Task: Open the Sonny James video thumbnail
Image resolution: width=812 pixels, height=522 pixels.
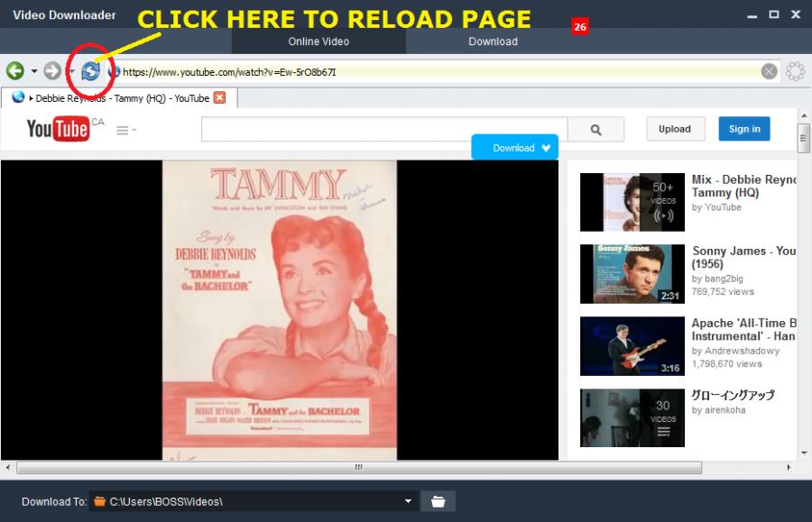Action: point(632,274)
